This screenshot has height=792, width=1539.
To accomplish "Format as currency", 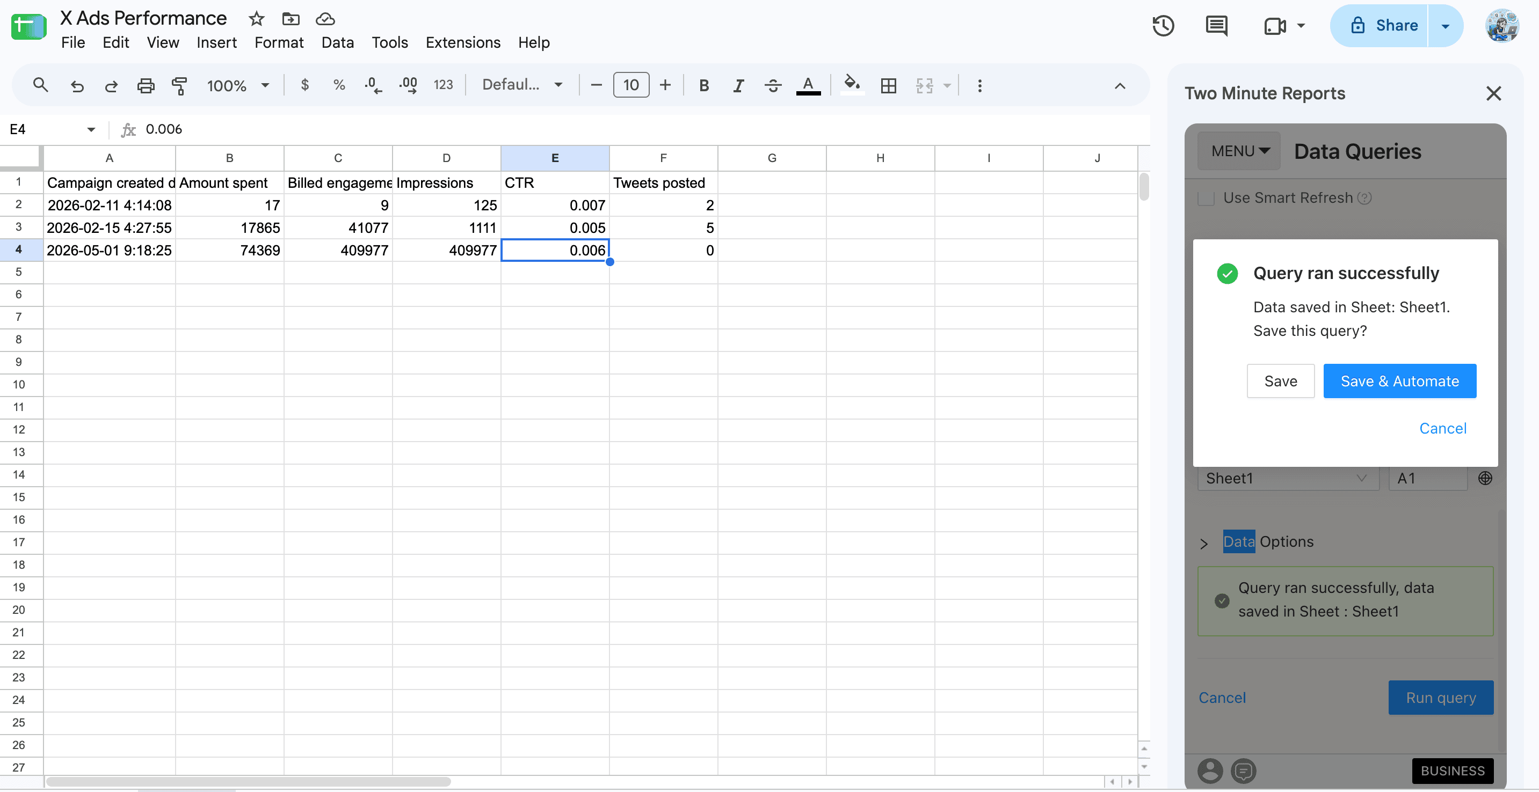I will coord(304,85).
